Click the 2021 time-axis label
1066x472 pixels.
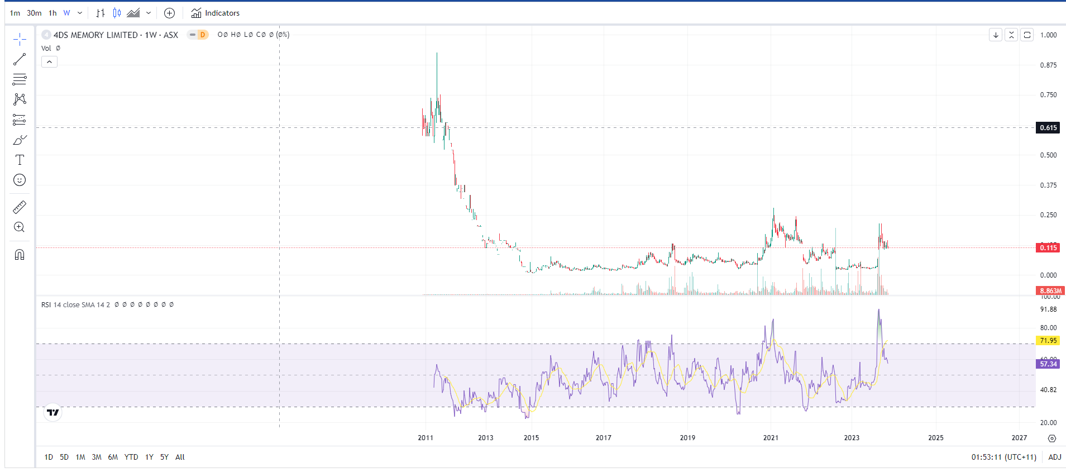coord(771,437)
